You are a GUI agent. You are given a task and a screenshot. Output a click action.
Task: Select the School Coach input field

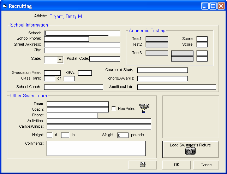(73, 87)
